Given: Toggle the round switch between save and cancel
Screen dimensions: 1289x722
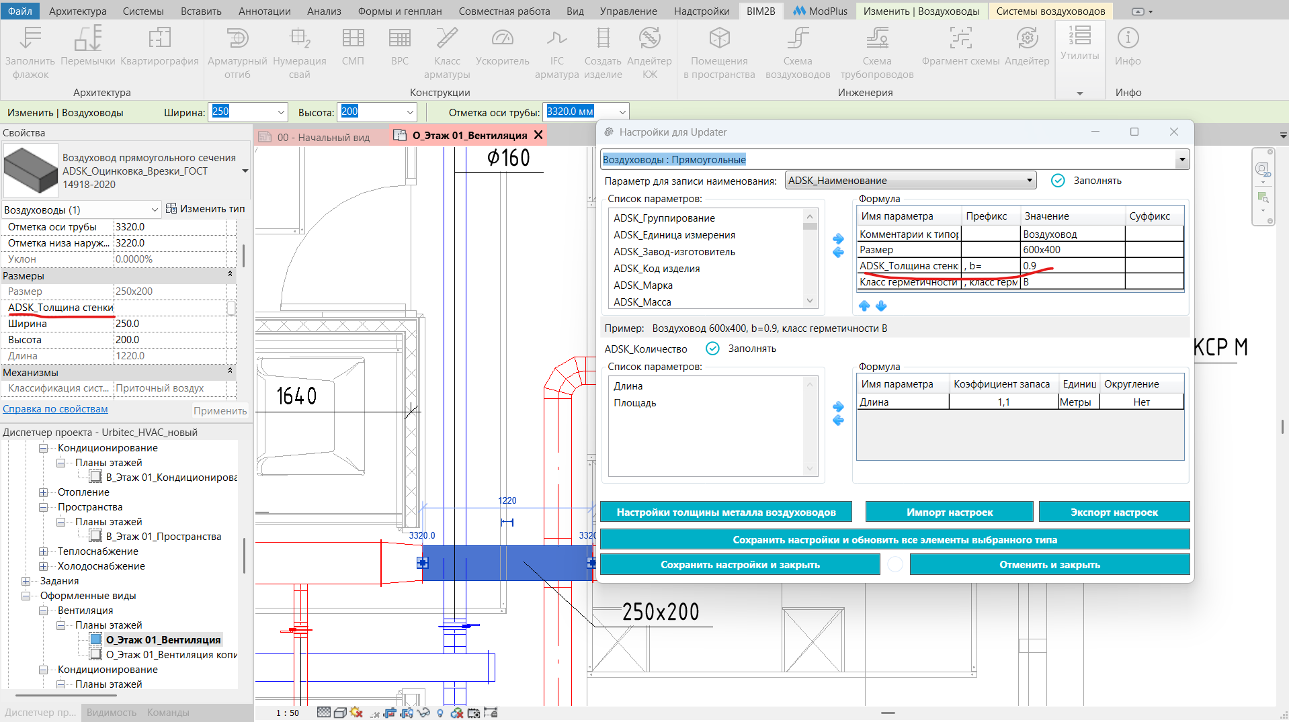Looking at the screenshot, I should click(895, 565).
